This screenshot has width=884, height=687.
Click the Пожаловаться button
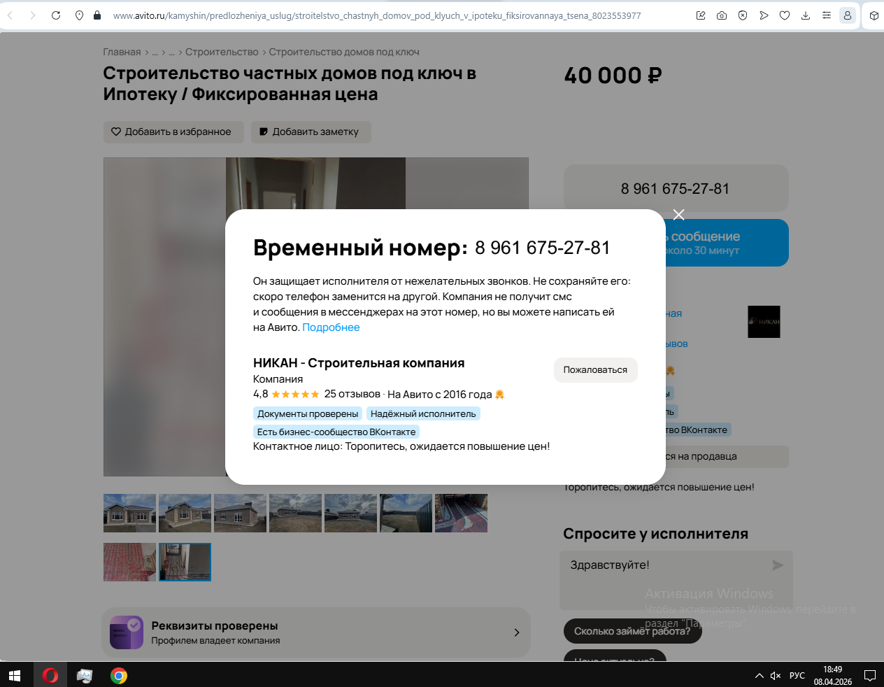595,370
